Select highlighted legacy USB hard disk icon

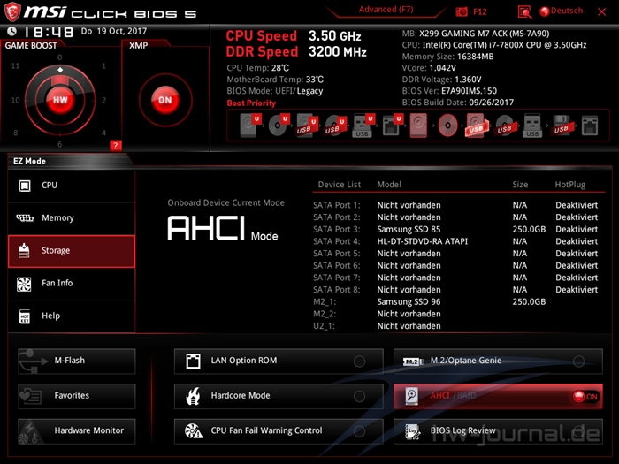click(x=477, y=126)
